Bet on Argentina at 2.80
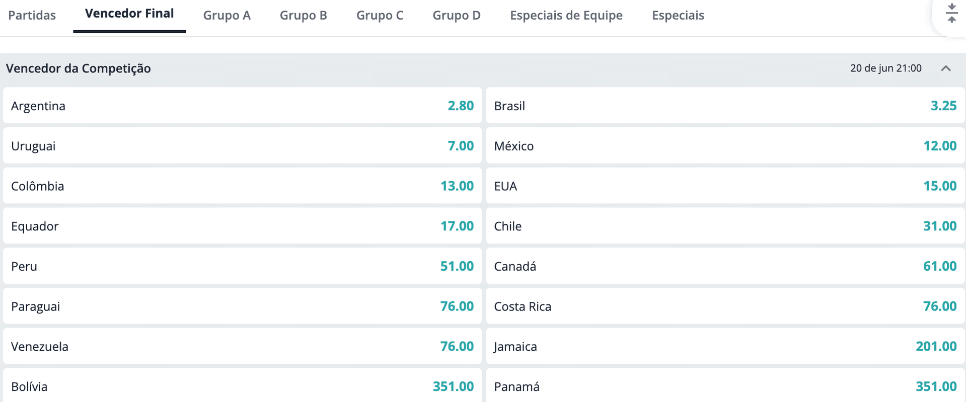Viewport: 966px width, 402px height. pyautogui.click(x=242, y=106)
